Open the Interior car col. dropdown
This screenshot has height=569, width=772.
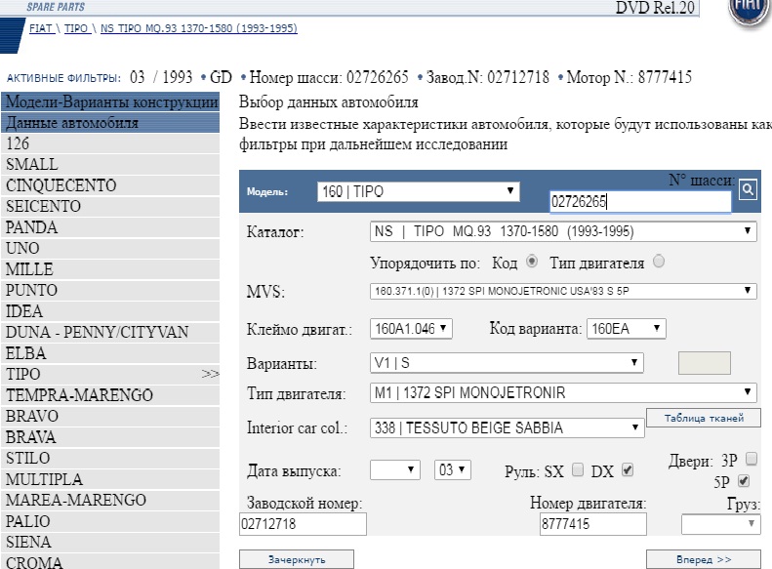(505, 427)
